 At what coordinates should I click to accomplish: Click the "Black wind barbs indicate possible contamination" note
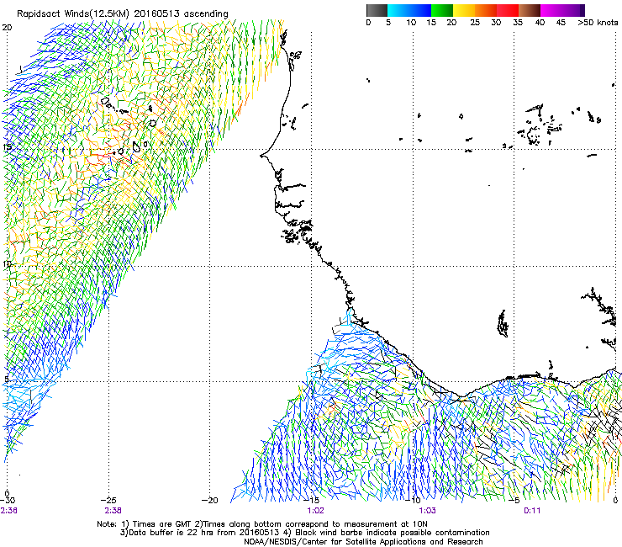pyautogui.click(x=392, y=533)
